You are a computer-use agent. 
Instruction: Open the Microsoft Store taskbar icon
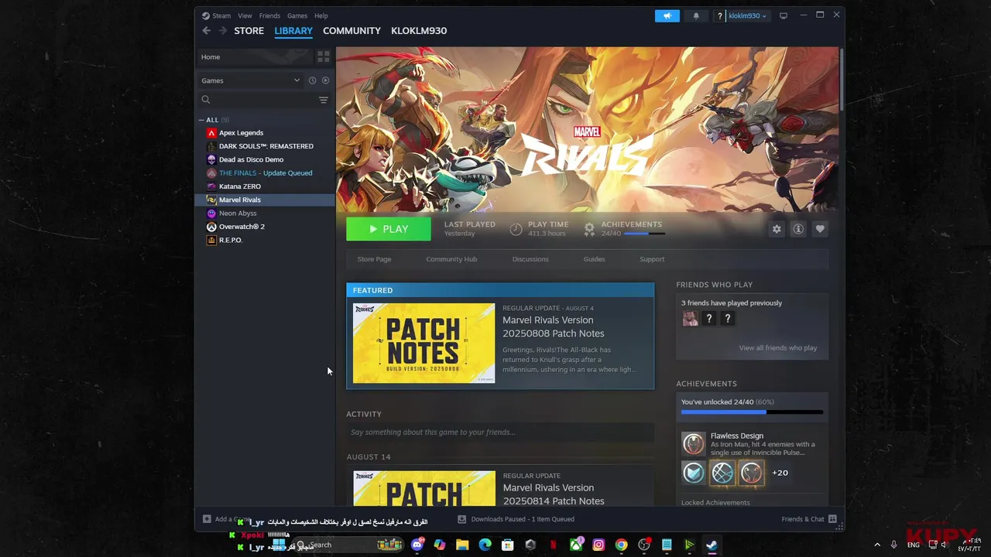click(508, 545)
